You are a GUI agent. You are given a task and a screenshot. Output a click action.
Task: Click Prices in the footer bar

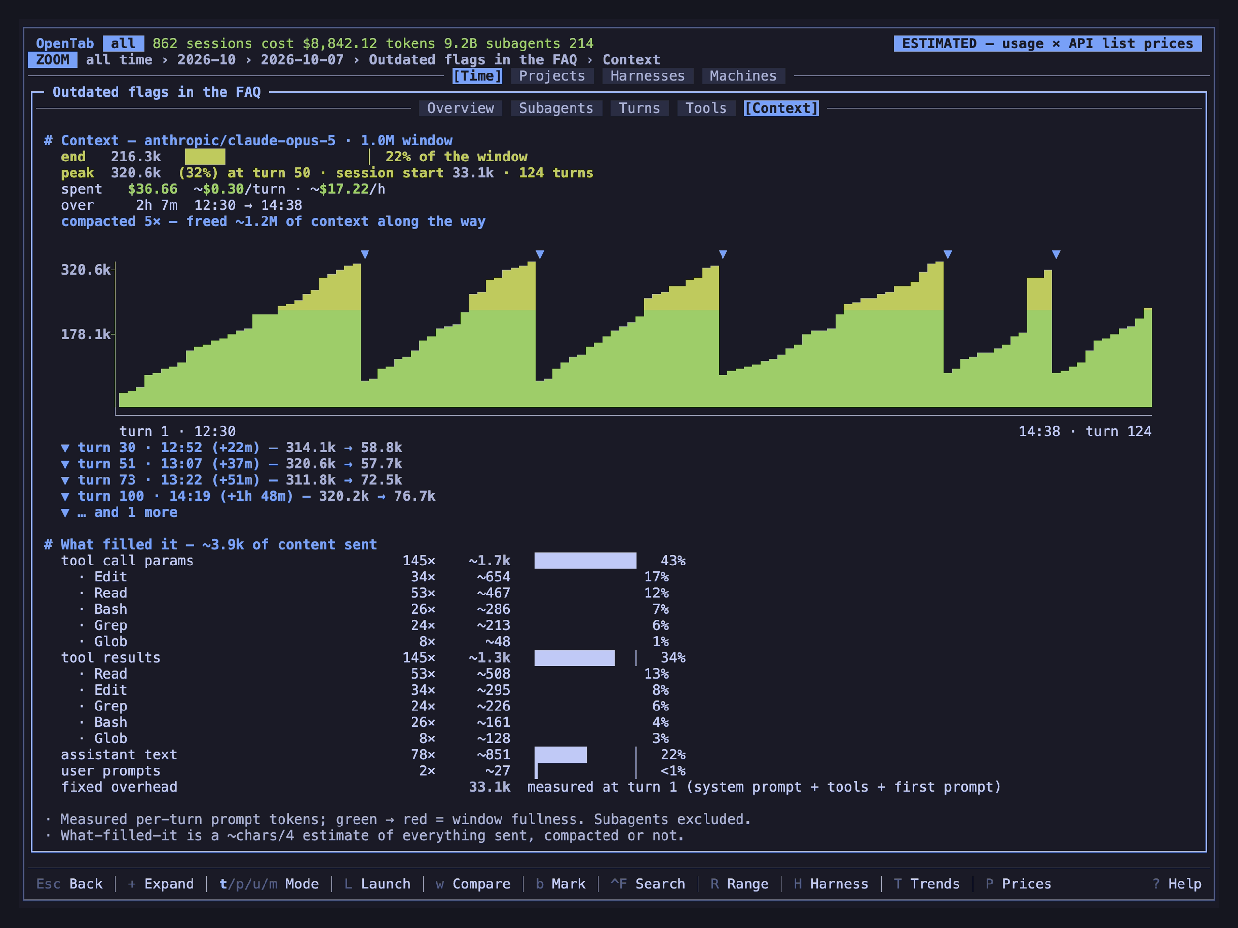click(1018, 884)
